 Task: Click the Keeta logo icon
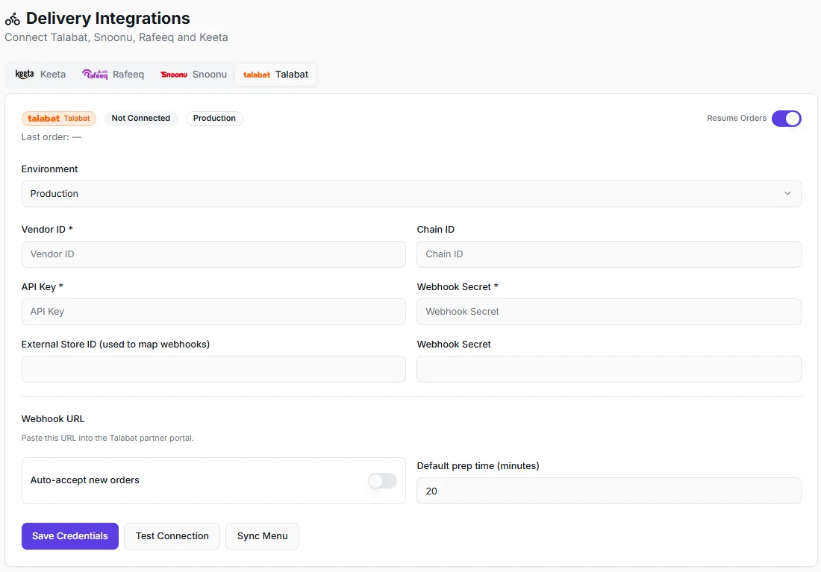(25, 75)
